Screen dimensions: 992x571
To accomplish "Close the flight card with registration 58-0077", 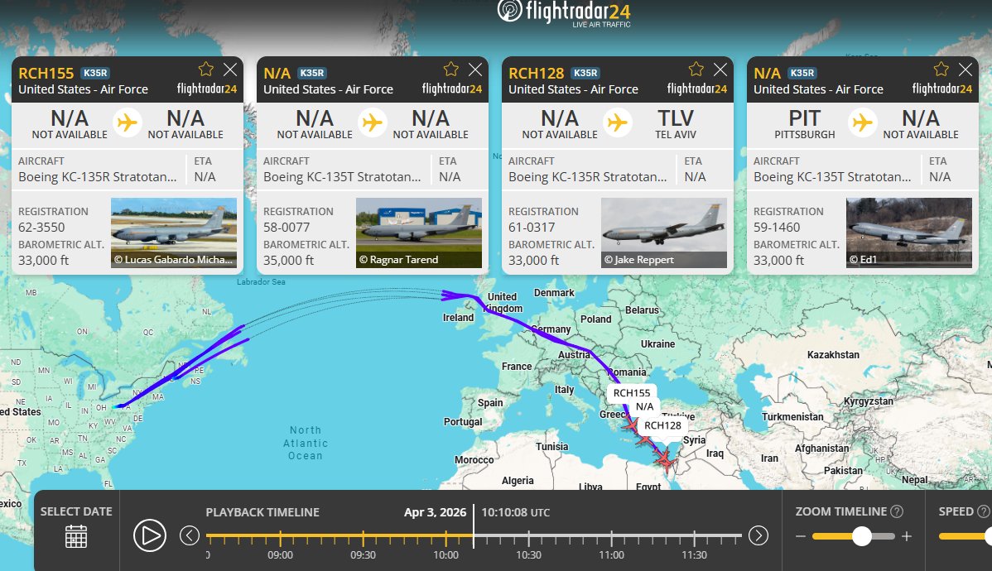I will pyautogui.click(x=475, y=70).
